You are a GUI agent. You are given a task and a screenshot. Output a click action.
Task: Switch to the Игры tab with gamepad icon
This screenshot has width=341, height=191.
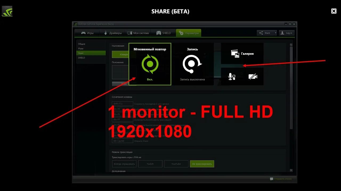87,33
